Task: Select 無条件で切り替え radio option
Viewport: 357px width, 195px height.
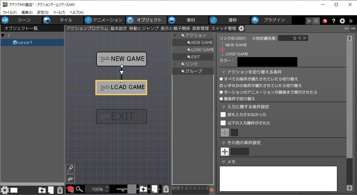Action: (222, 99)
